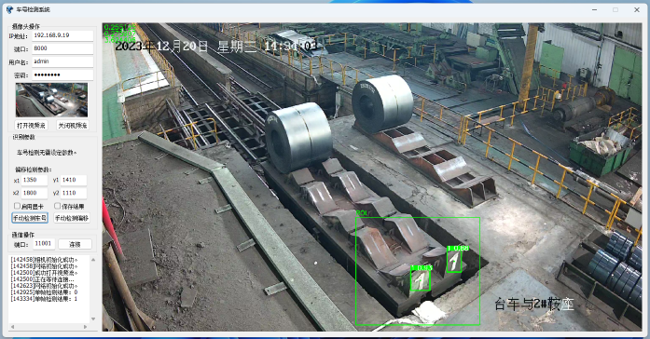
Task: Run 手动检测车号 manual car number detection
Action: (x=30, y=218)
